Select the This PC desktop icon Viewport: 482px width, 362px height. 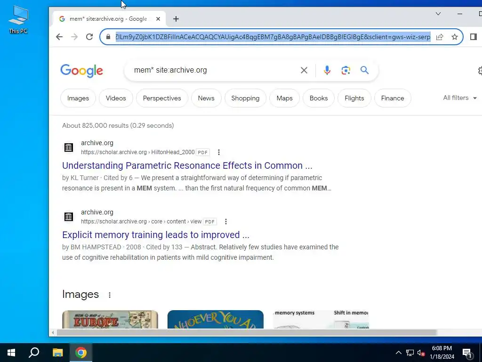tap(18, 20)
